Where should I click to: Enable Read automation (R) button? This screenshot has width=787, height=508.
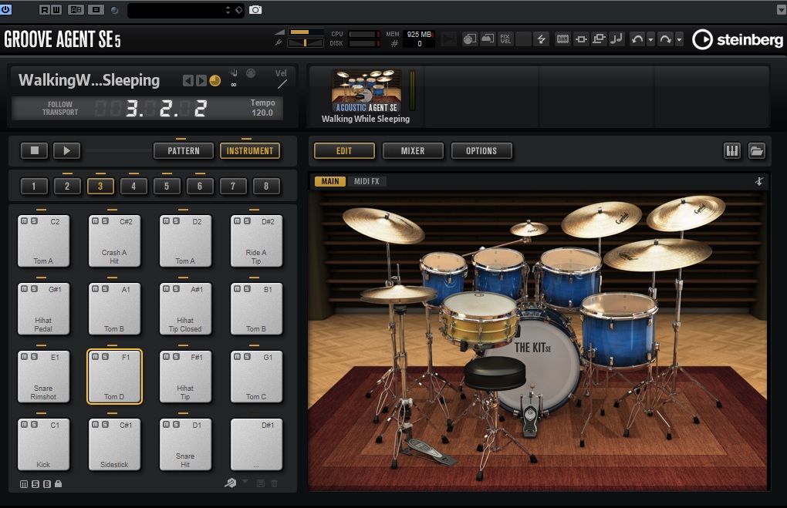tap(45, 9)
